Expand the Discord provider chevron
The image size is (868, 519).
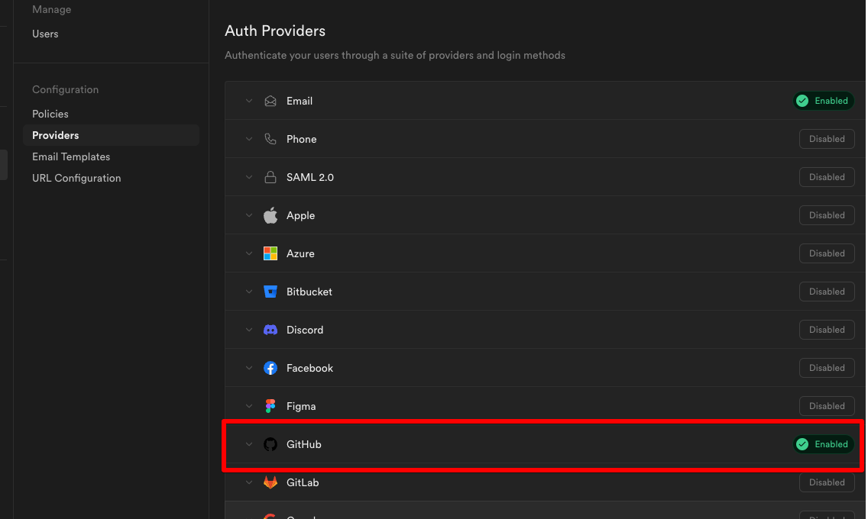(x=249, y=330)
